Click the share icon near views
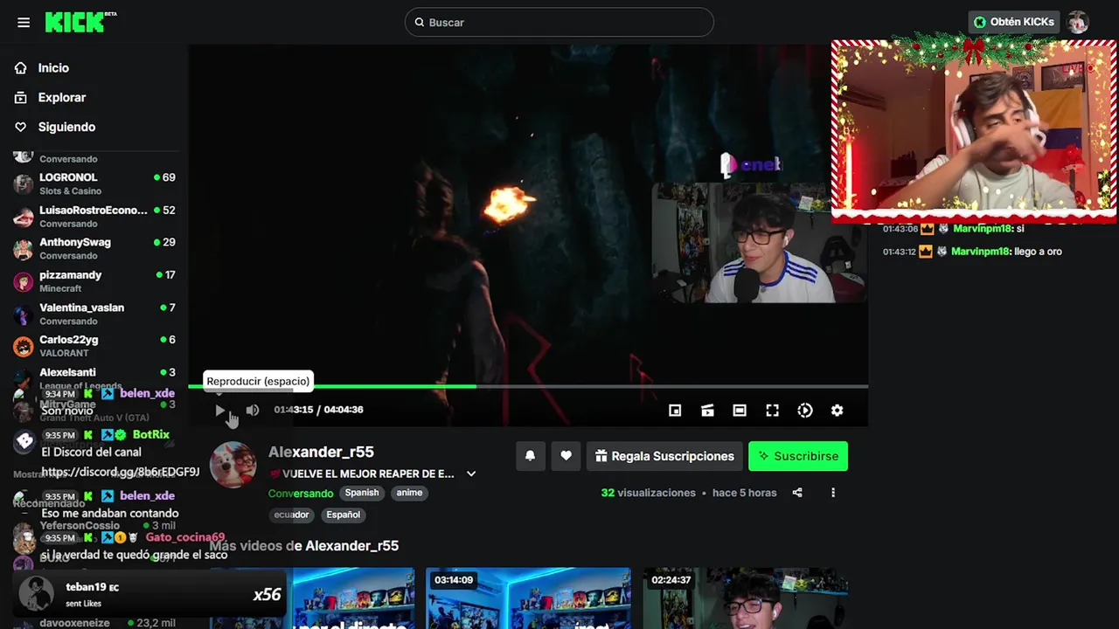This screenshot has height=629, width=1119. tap(797, 493)
